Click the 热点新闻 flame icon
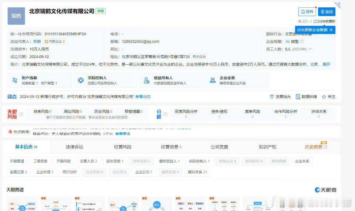The width and height of the screenshot is (355, 211). [x=10, y=132]
